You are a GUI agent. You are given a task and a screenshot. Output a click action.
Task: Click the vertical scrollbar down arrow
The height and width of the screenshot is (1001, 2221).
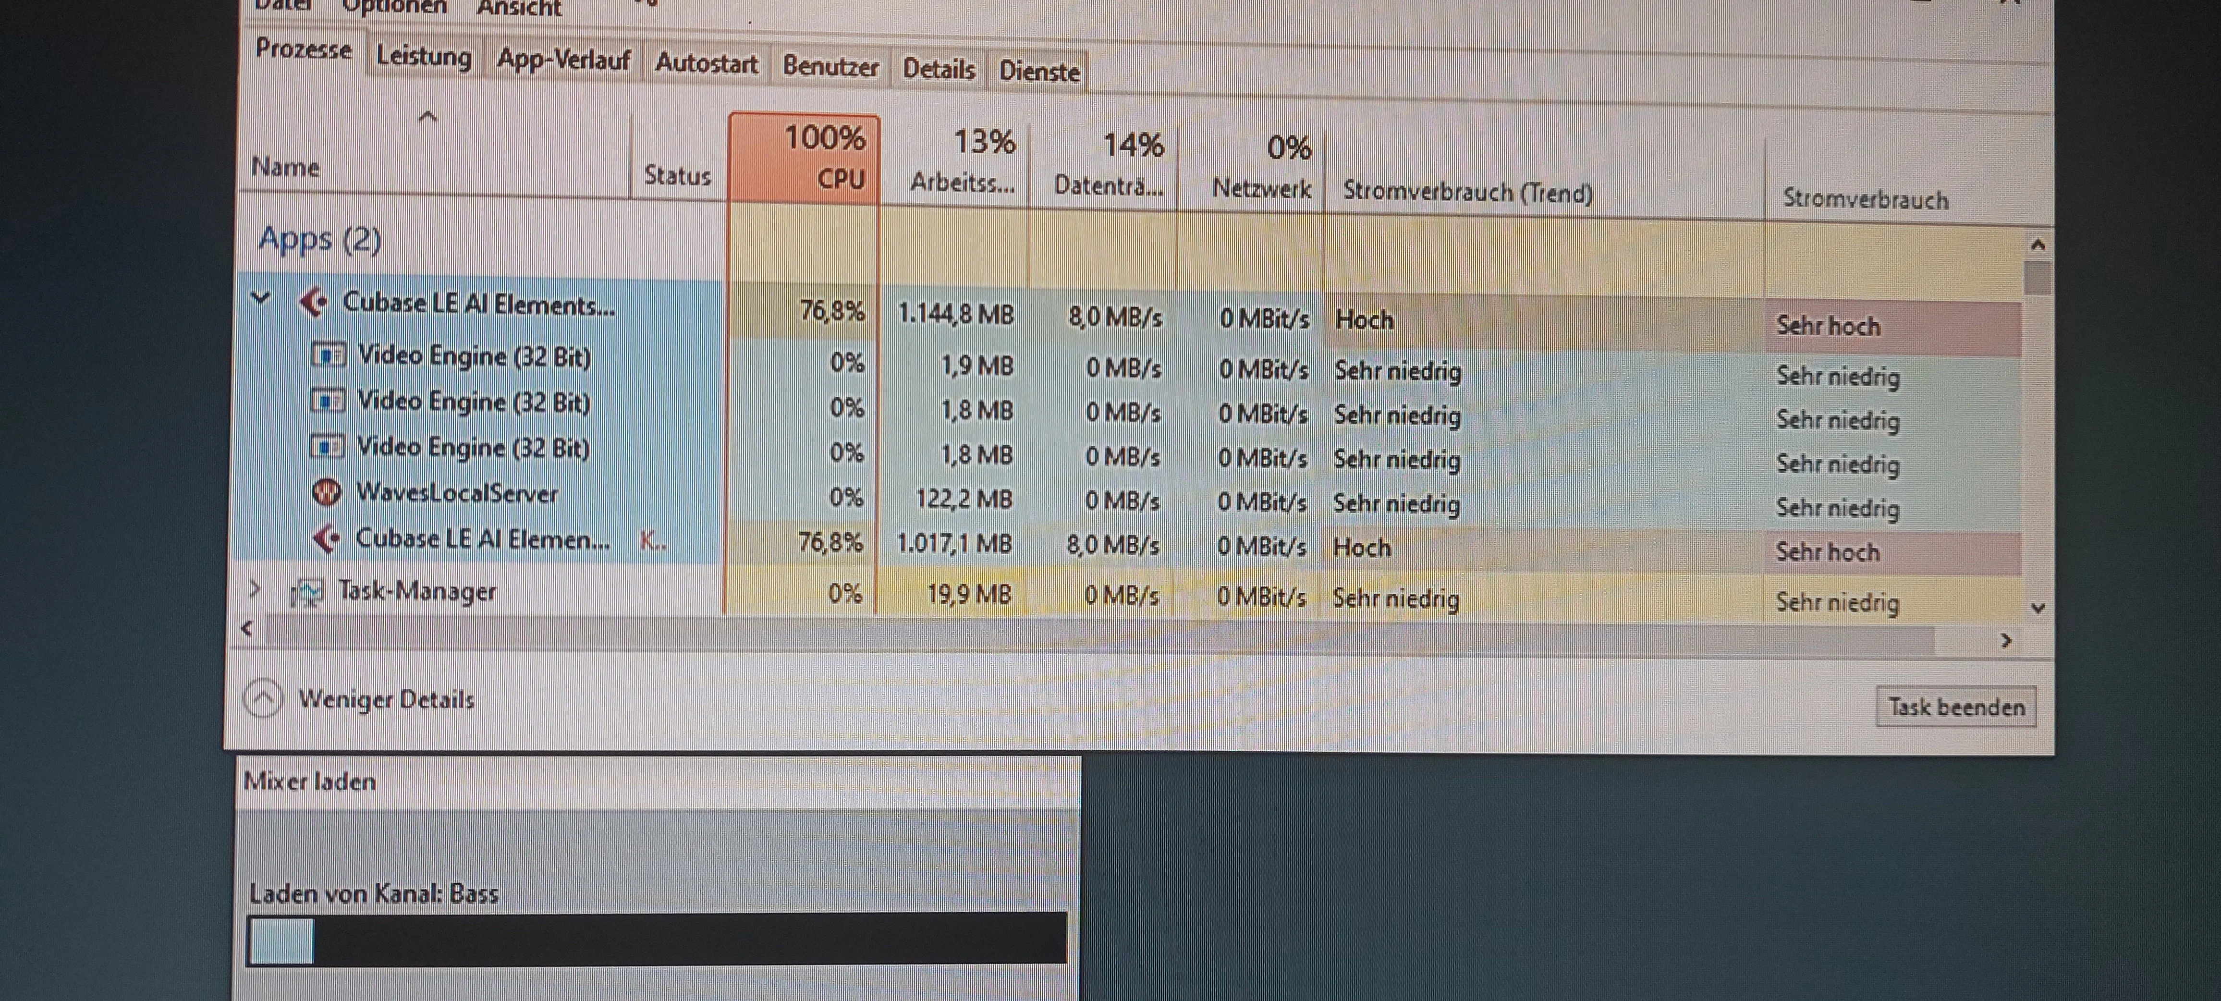pos(2038,608)
